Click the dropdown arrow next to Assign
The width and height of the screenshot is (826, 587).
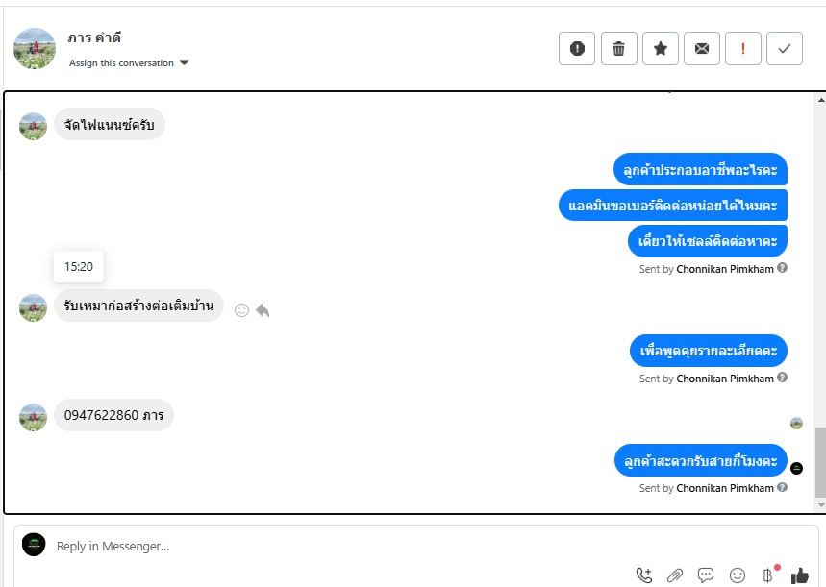click(x=184, y=62)
